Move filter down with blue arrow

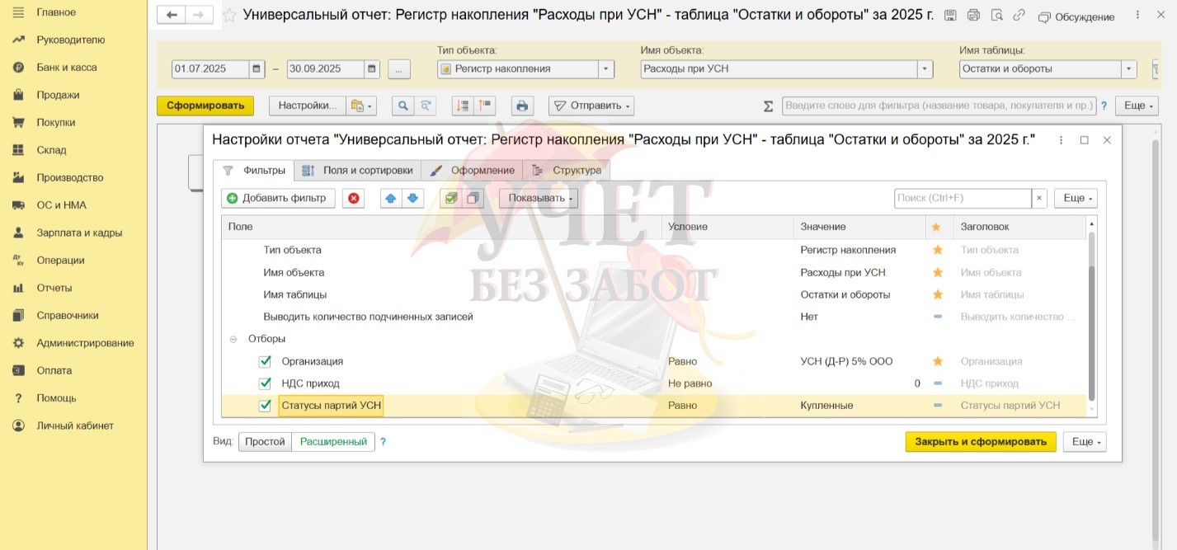click(x=412, y=198)
